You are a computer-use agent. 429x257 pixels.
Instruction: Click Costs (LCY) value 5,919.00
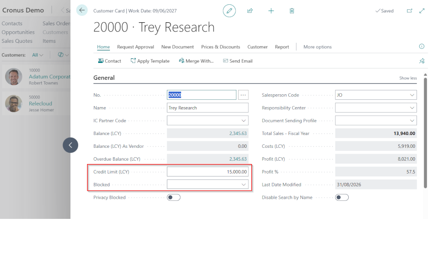click(406, 146)
